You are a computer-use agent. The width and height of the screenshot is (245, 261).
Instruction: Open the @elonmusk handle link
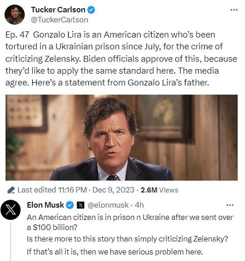coord(108,205)
